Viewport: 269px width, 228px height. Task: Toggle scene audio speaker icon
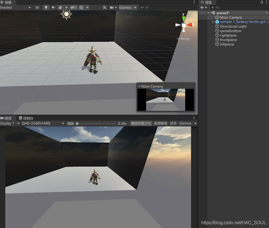coord(53,8)
